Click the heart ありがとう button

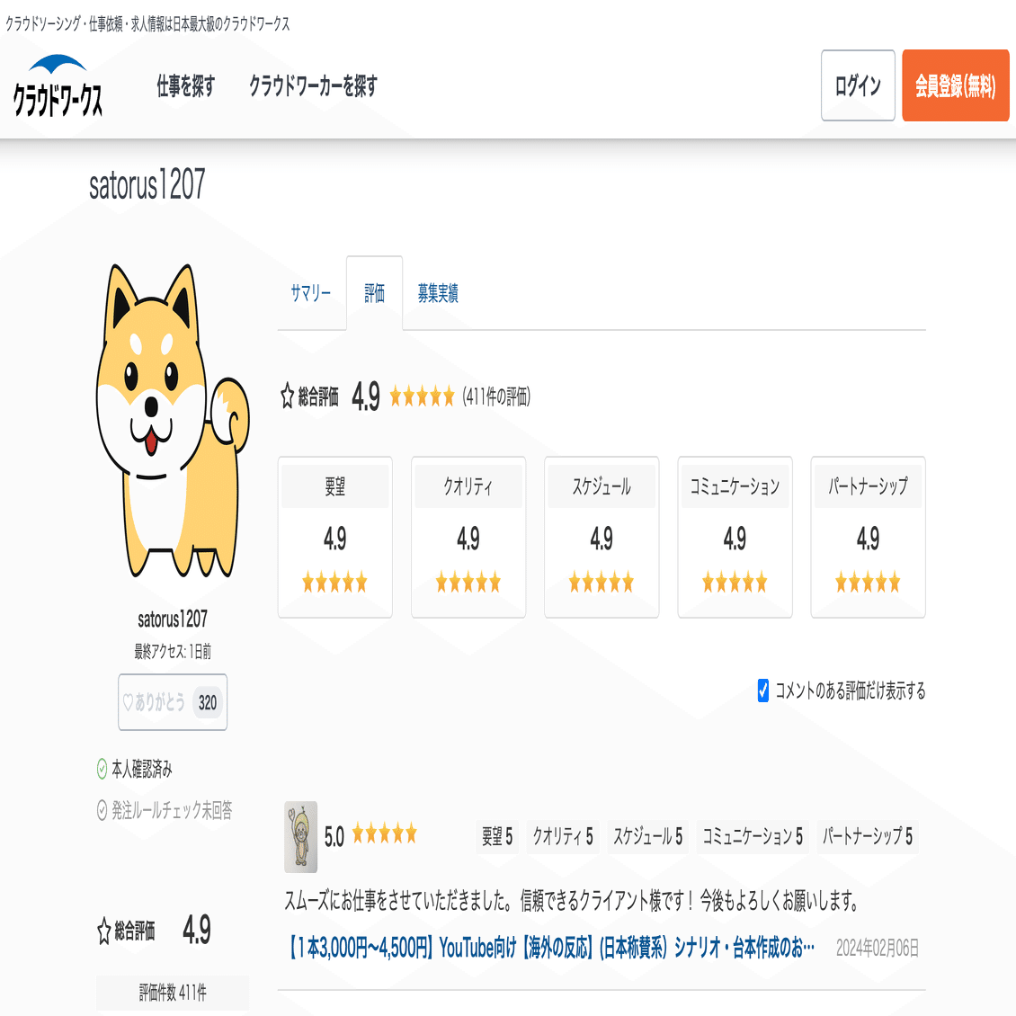pos(173,702)
